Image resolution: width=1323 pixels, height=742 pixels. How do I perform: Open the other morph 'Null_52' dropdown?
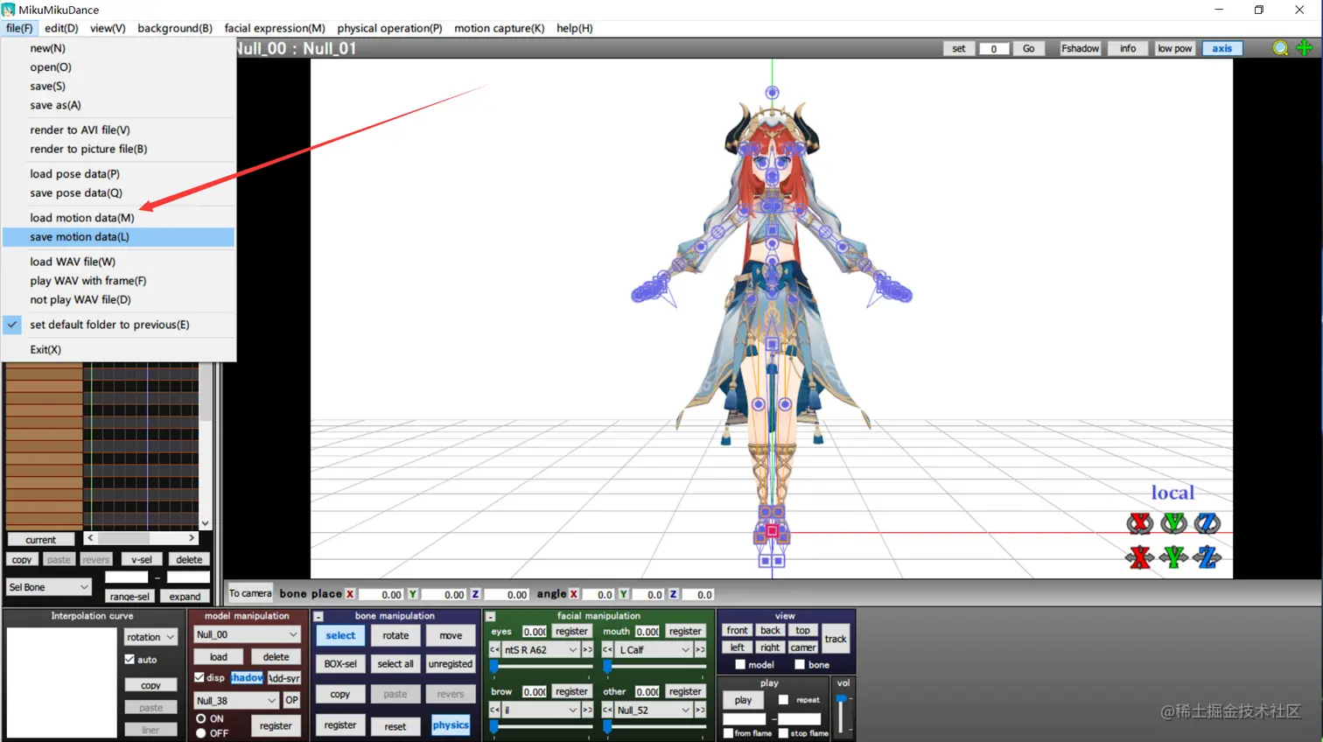click(654, 710)
